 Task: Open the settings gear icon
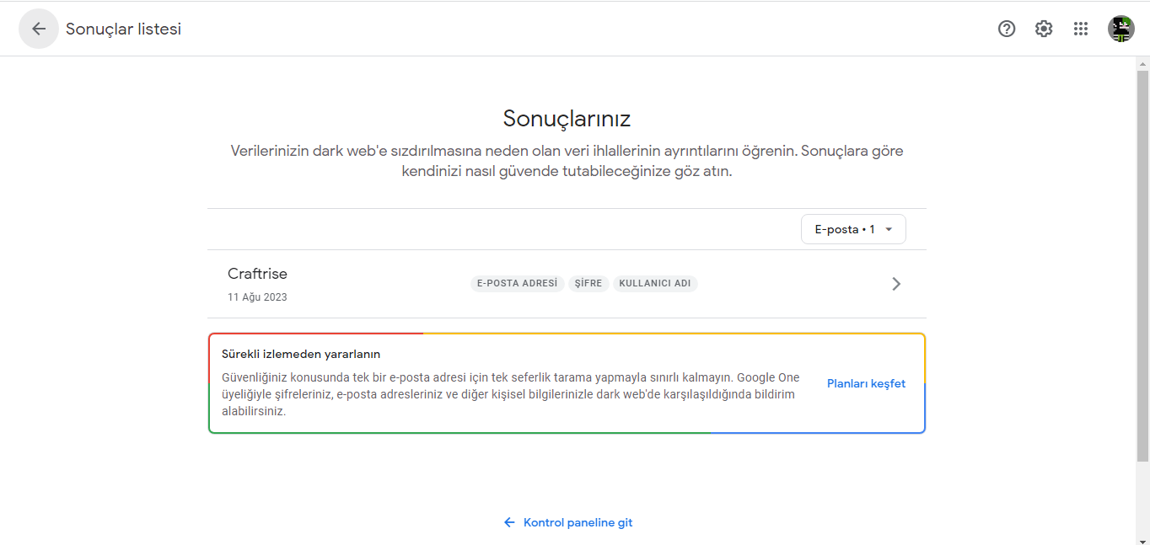(1044, 29)
